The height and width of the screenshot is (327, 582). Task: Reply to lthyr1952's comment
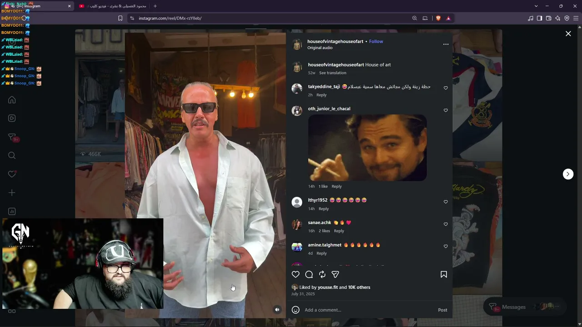324,208
